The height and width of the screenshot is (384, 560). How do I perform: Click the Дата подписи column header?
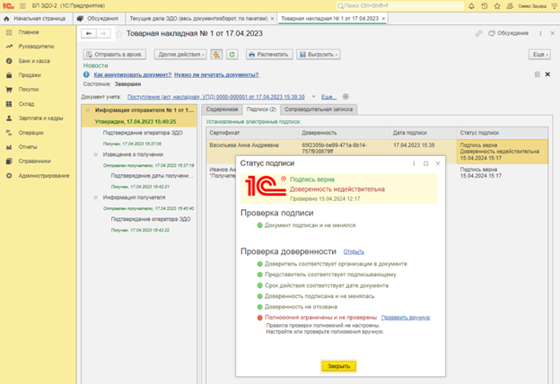click(423, 133)
